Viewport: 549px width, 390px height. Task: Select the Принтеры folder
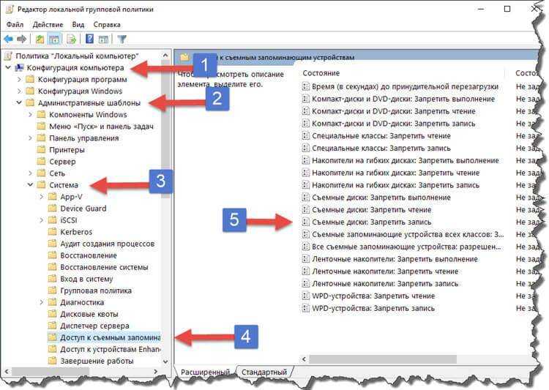tap(67, 150)
